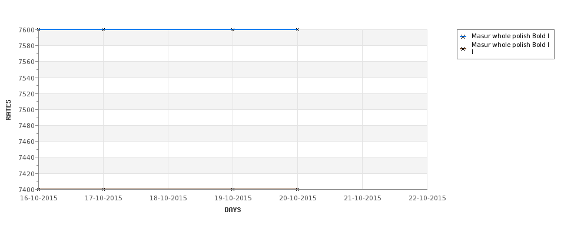Select the brown legend marker icon
This screenshot has height=252, width=574.
(x=463, y=49)
